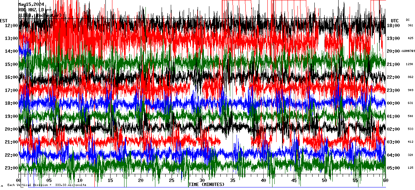Click the 03:00 UTC time label
Viewport: 415px width, 190px height.
393,142
